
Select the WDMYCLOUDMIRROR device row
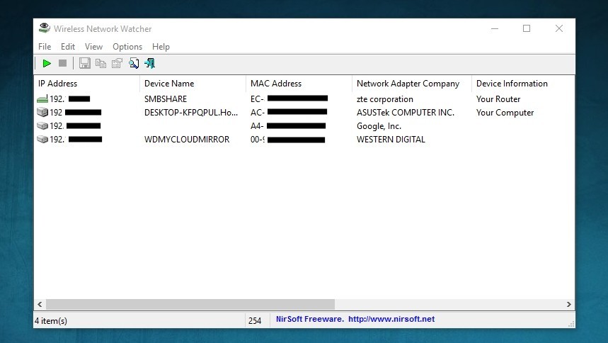(x=187, y=140)
